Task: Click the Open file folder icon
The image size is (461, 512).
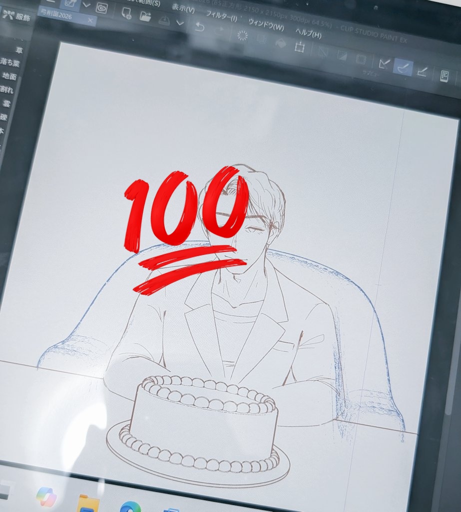Action: pos(145,16)
